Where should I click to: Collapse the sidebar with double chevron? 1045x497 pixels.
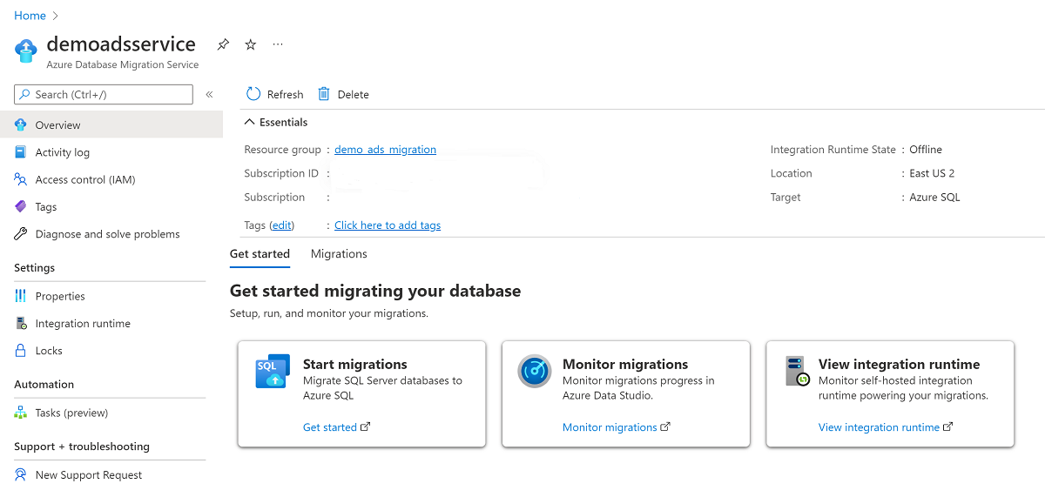pyautogui.click(x=209, y=95)
